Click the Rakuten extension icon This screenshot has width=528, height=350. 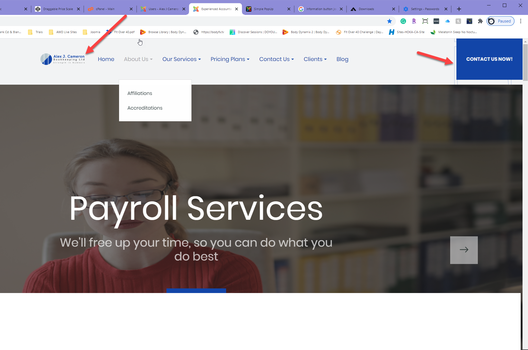tap(414, 21)
